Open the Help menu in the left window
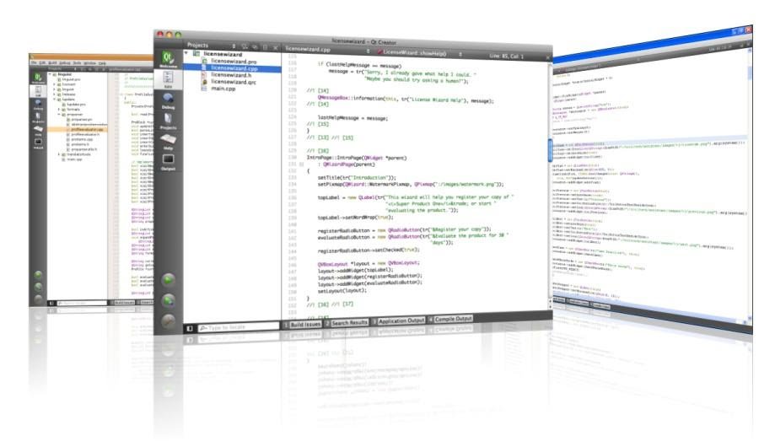The width and height of the screenshot is (775, 447). (x=102, y=63)
